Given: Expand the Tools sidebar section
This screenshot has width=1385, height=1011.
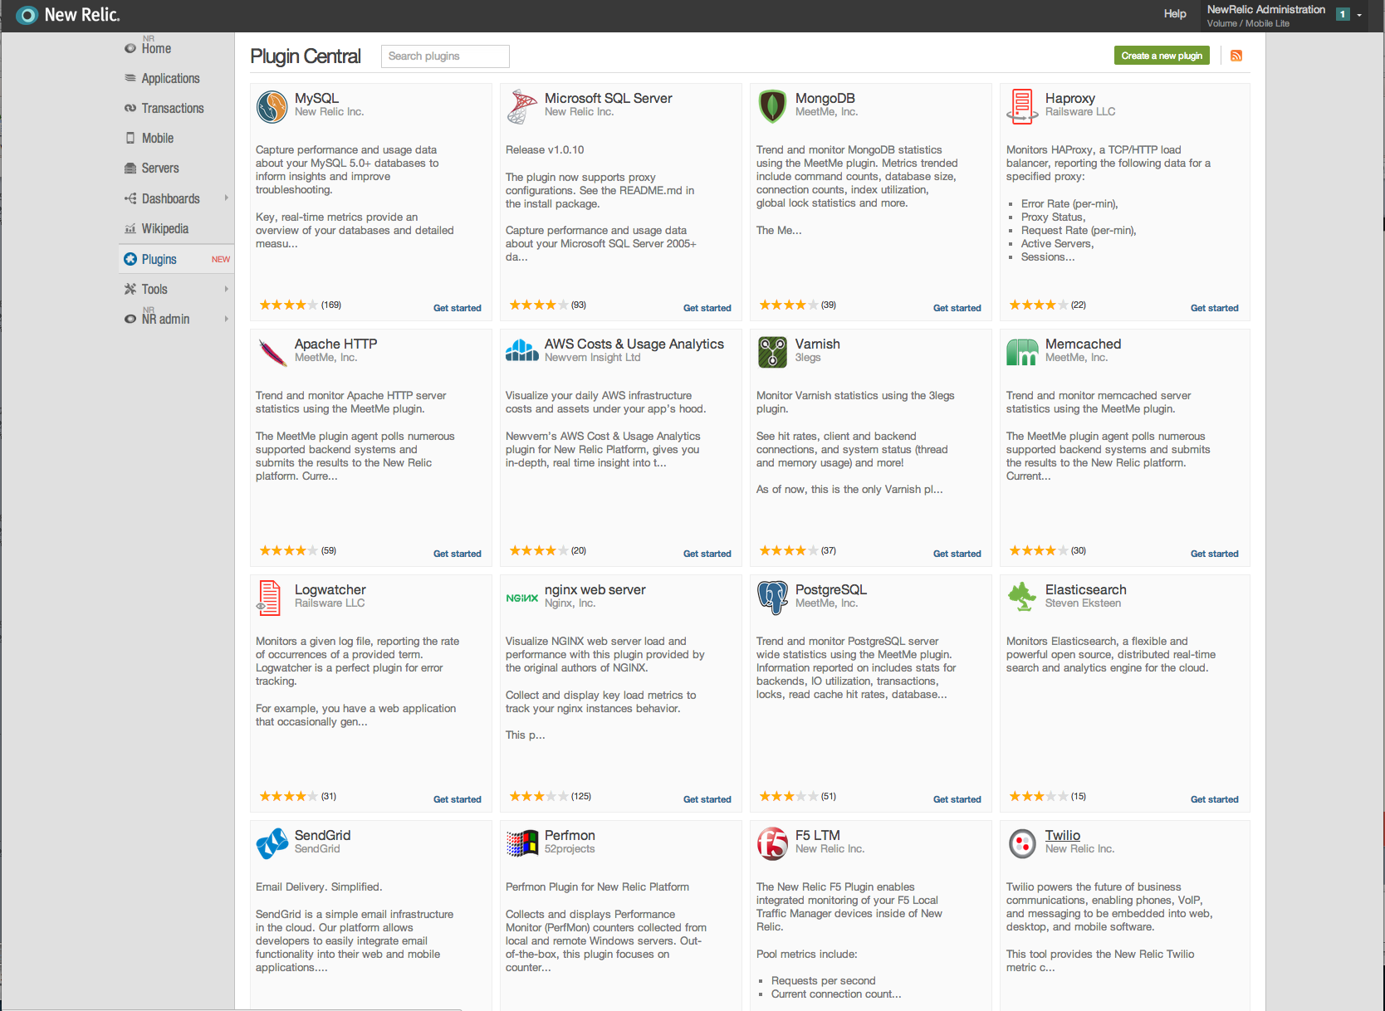Looking at the screenshot, I should coord(156,289).
